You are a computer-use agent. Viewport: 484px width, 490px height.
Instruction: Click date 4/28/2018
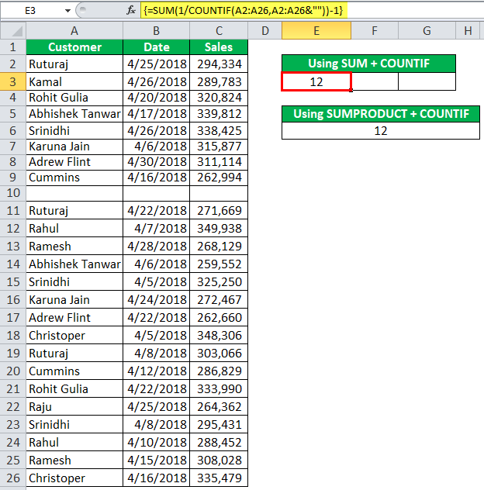pyautogui.click(x=157, y=247)
